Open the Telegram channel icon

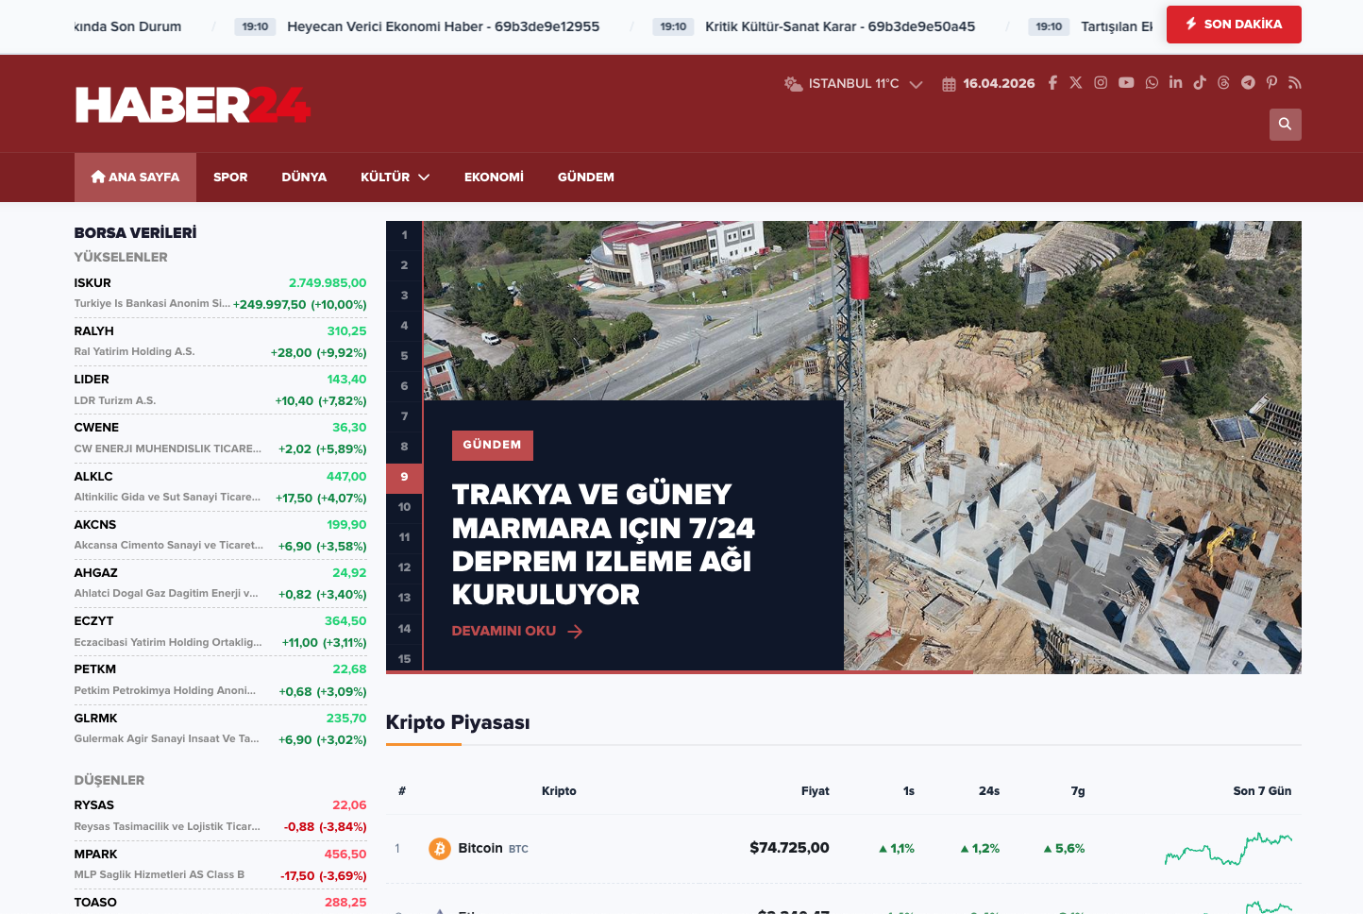pos(1248,83)
